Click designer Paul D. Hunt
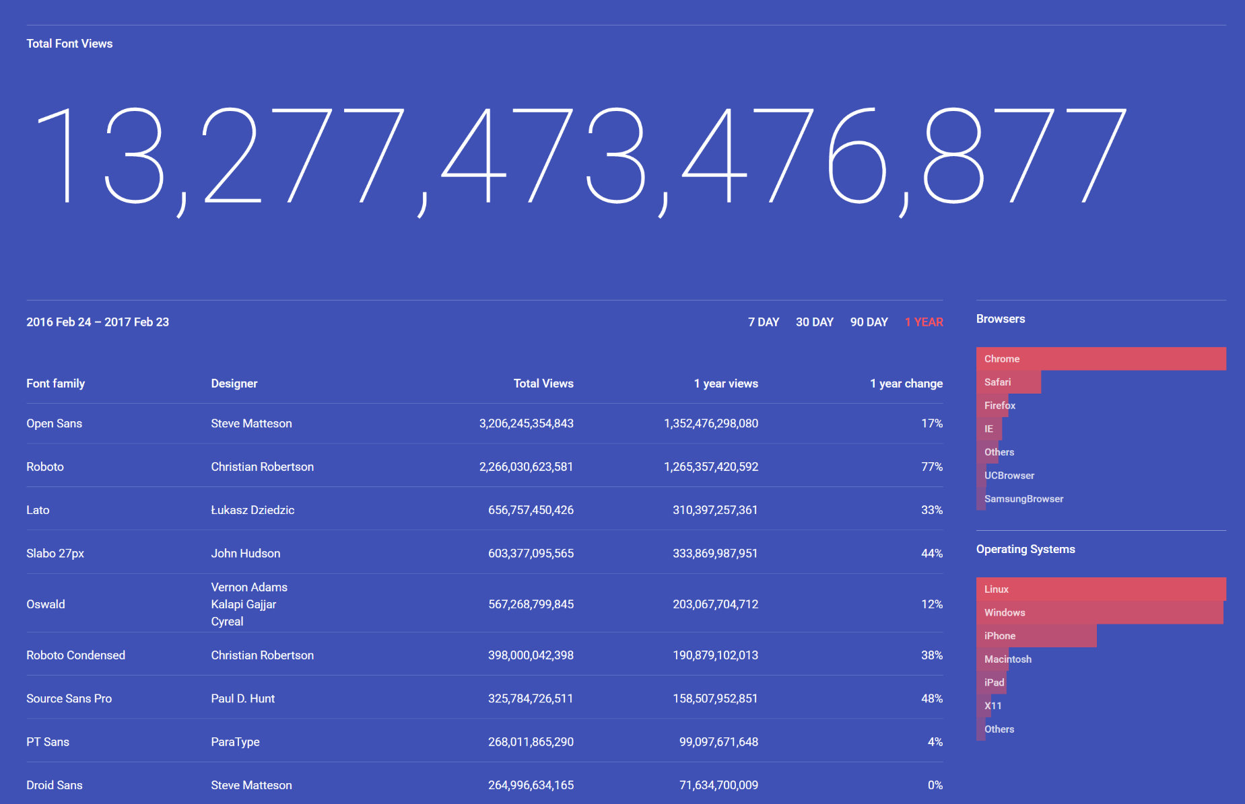The width and height of the screenshot is (1245, 804). pos(243,698)
